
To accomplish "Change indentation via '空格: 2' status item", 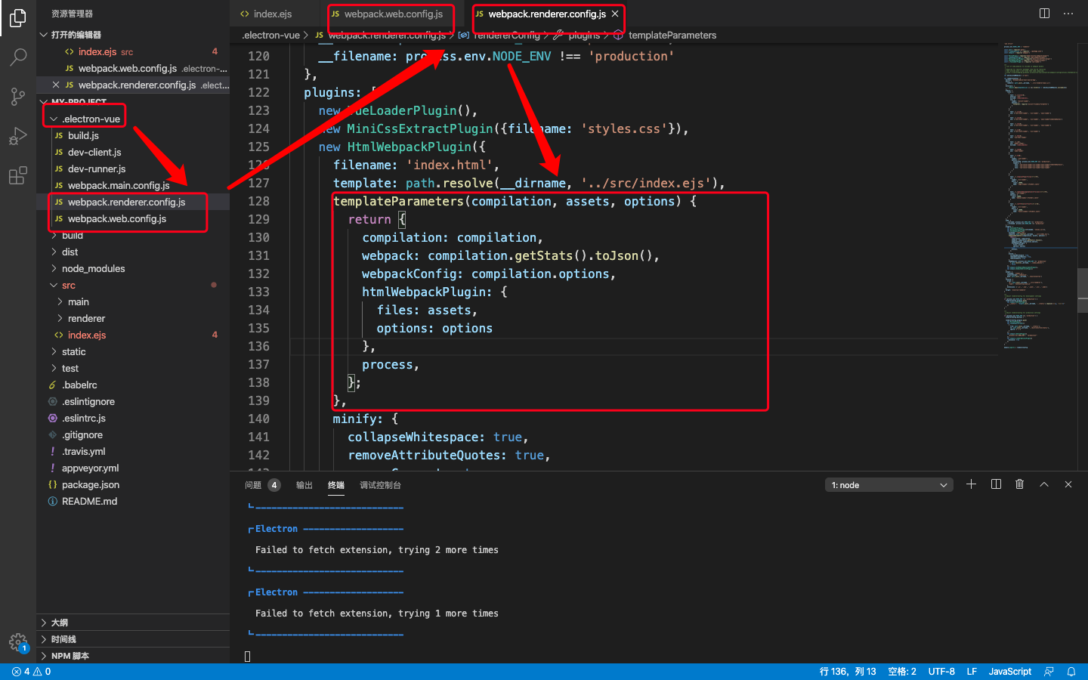I will click(x=902, y=672).
